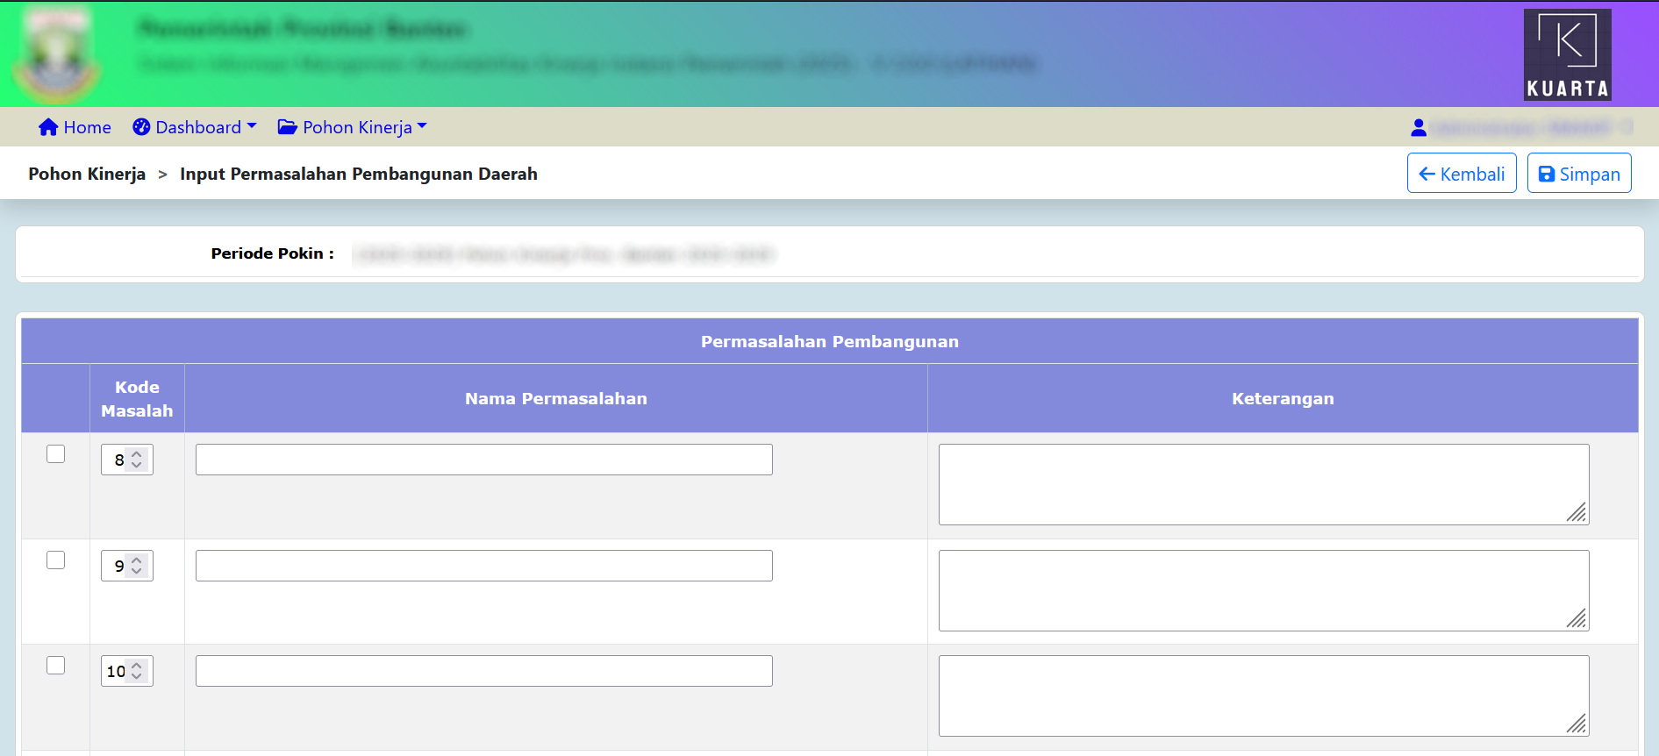Viewport: 1659px width, 756px height.
Task: Expand the Dashboard dropdown menu
Action: 195,127
